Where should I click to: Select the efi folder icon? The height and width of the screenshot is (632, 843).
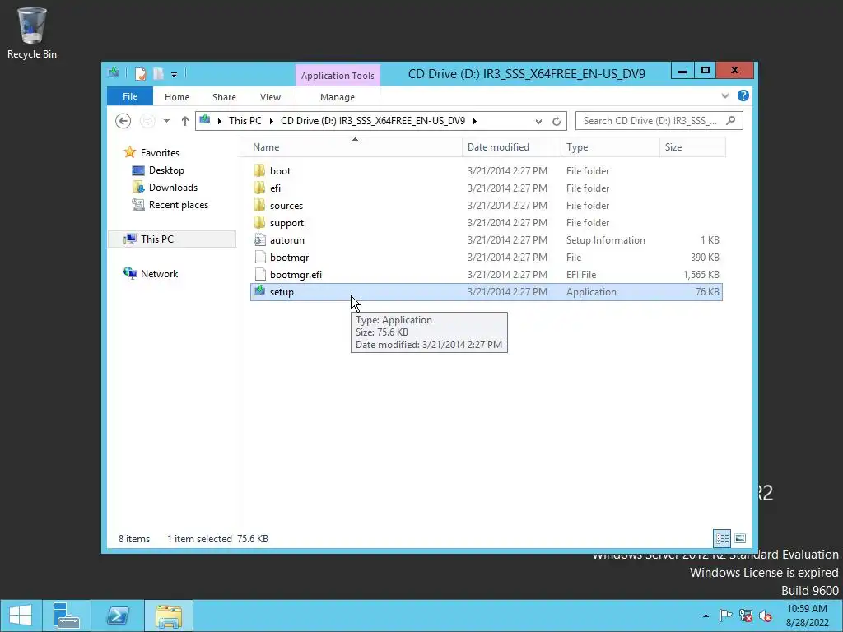pos(259,188)
